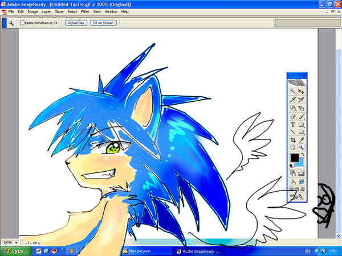Select the Image Map Select tool
The image size is (342, 256).
(301, 108)
